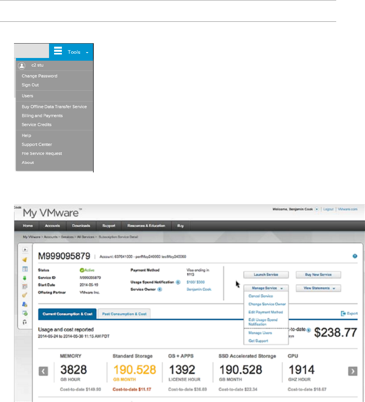This screenshot has height=402, width=365.
Task: Choose Change Service Owner option
Action: tap(267, 304)
